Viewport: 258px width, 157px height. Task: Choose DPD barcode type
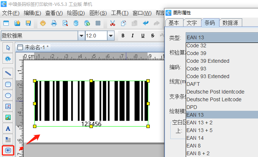tap(222, 107)
